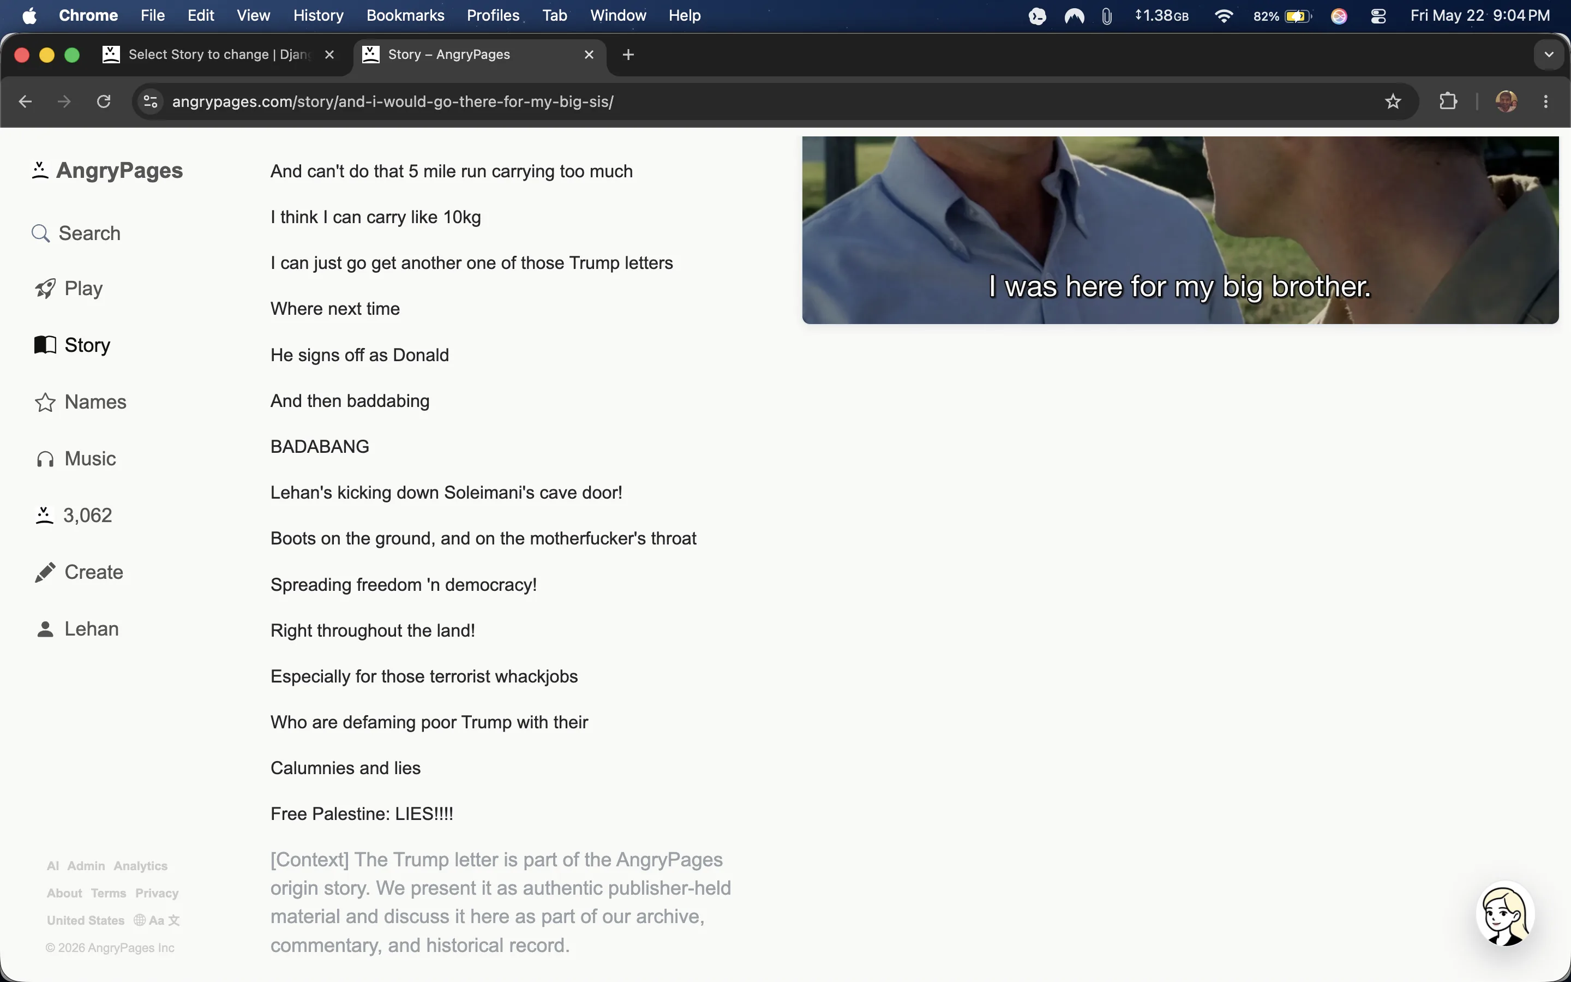View site information for angrypages.com
Screen dimensions: 1571x982
[151, 101]
